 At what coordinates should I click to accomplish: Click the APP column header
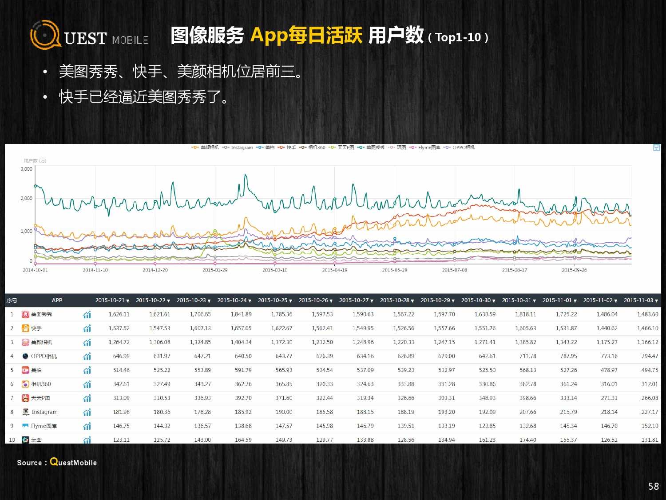57,300
